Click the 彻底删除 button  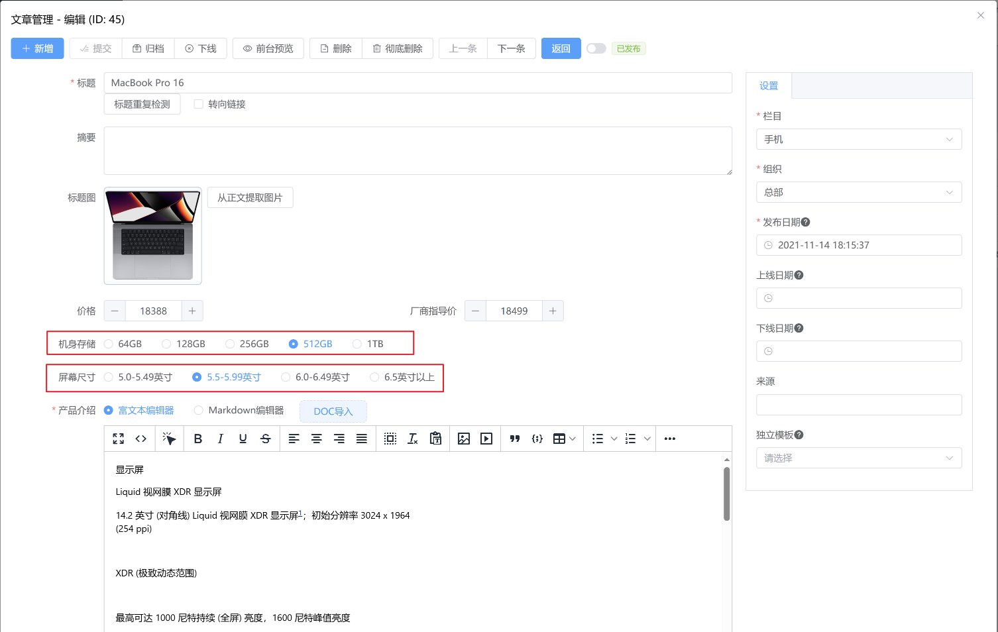click(398, 48)
